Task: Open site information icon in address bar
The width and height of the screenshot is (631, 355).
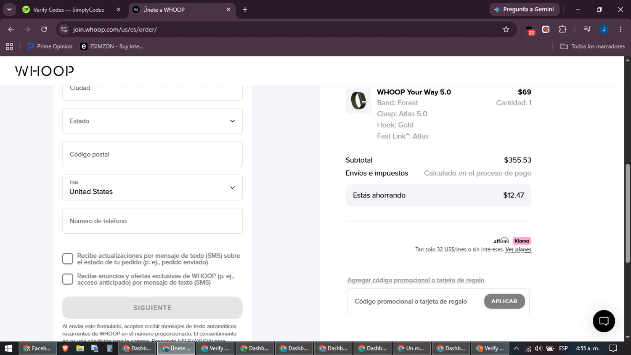Action: coord(64,29)
